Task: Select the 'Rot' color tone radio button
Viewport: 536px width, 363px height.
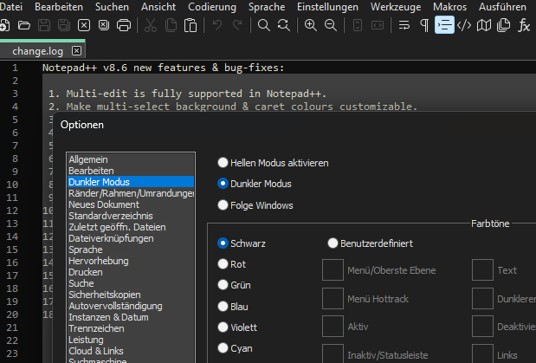Action: tap(223, 264)
